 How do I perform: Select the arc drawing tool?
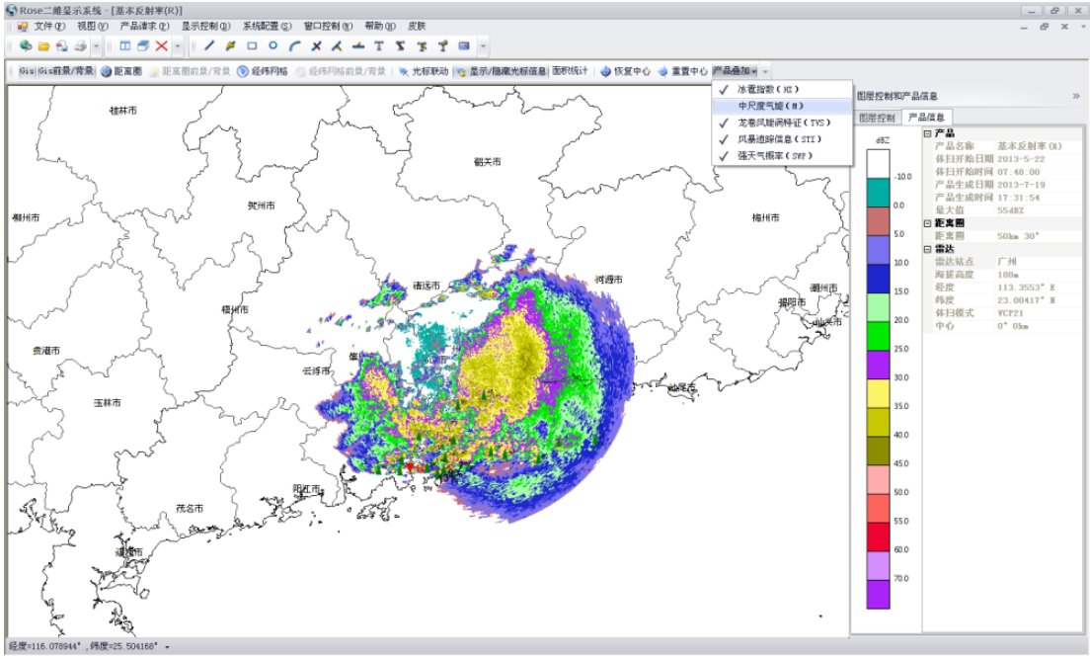pos(295,45)
